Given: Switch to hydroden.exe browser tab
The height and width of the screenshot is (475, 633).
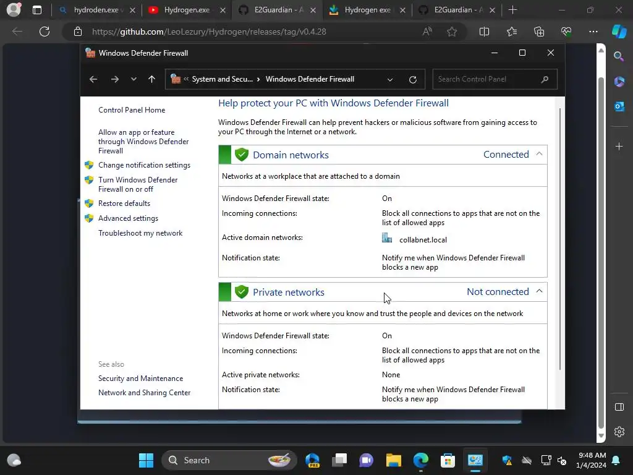Looking at the screenshot, I should [x=96, y=10].
